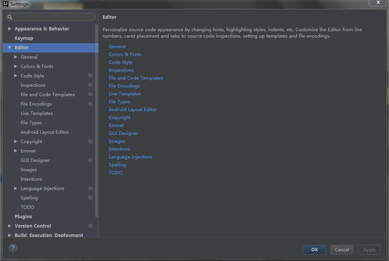This screenshot has height=261, width=389.
Task: Click project-level icon beside File and Code Templates
Action: point(90,95)
